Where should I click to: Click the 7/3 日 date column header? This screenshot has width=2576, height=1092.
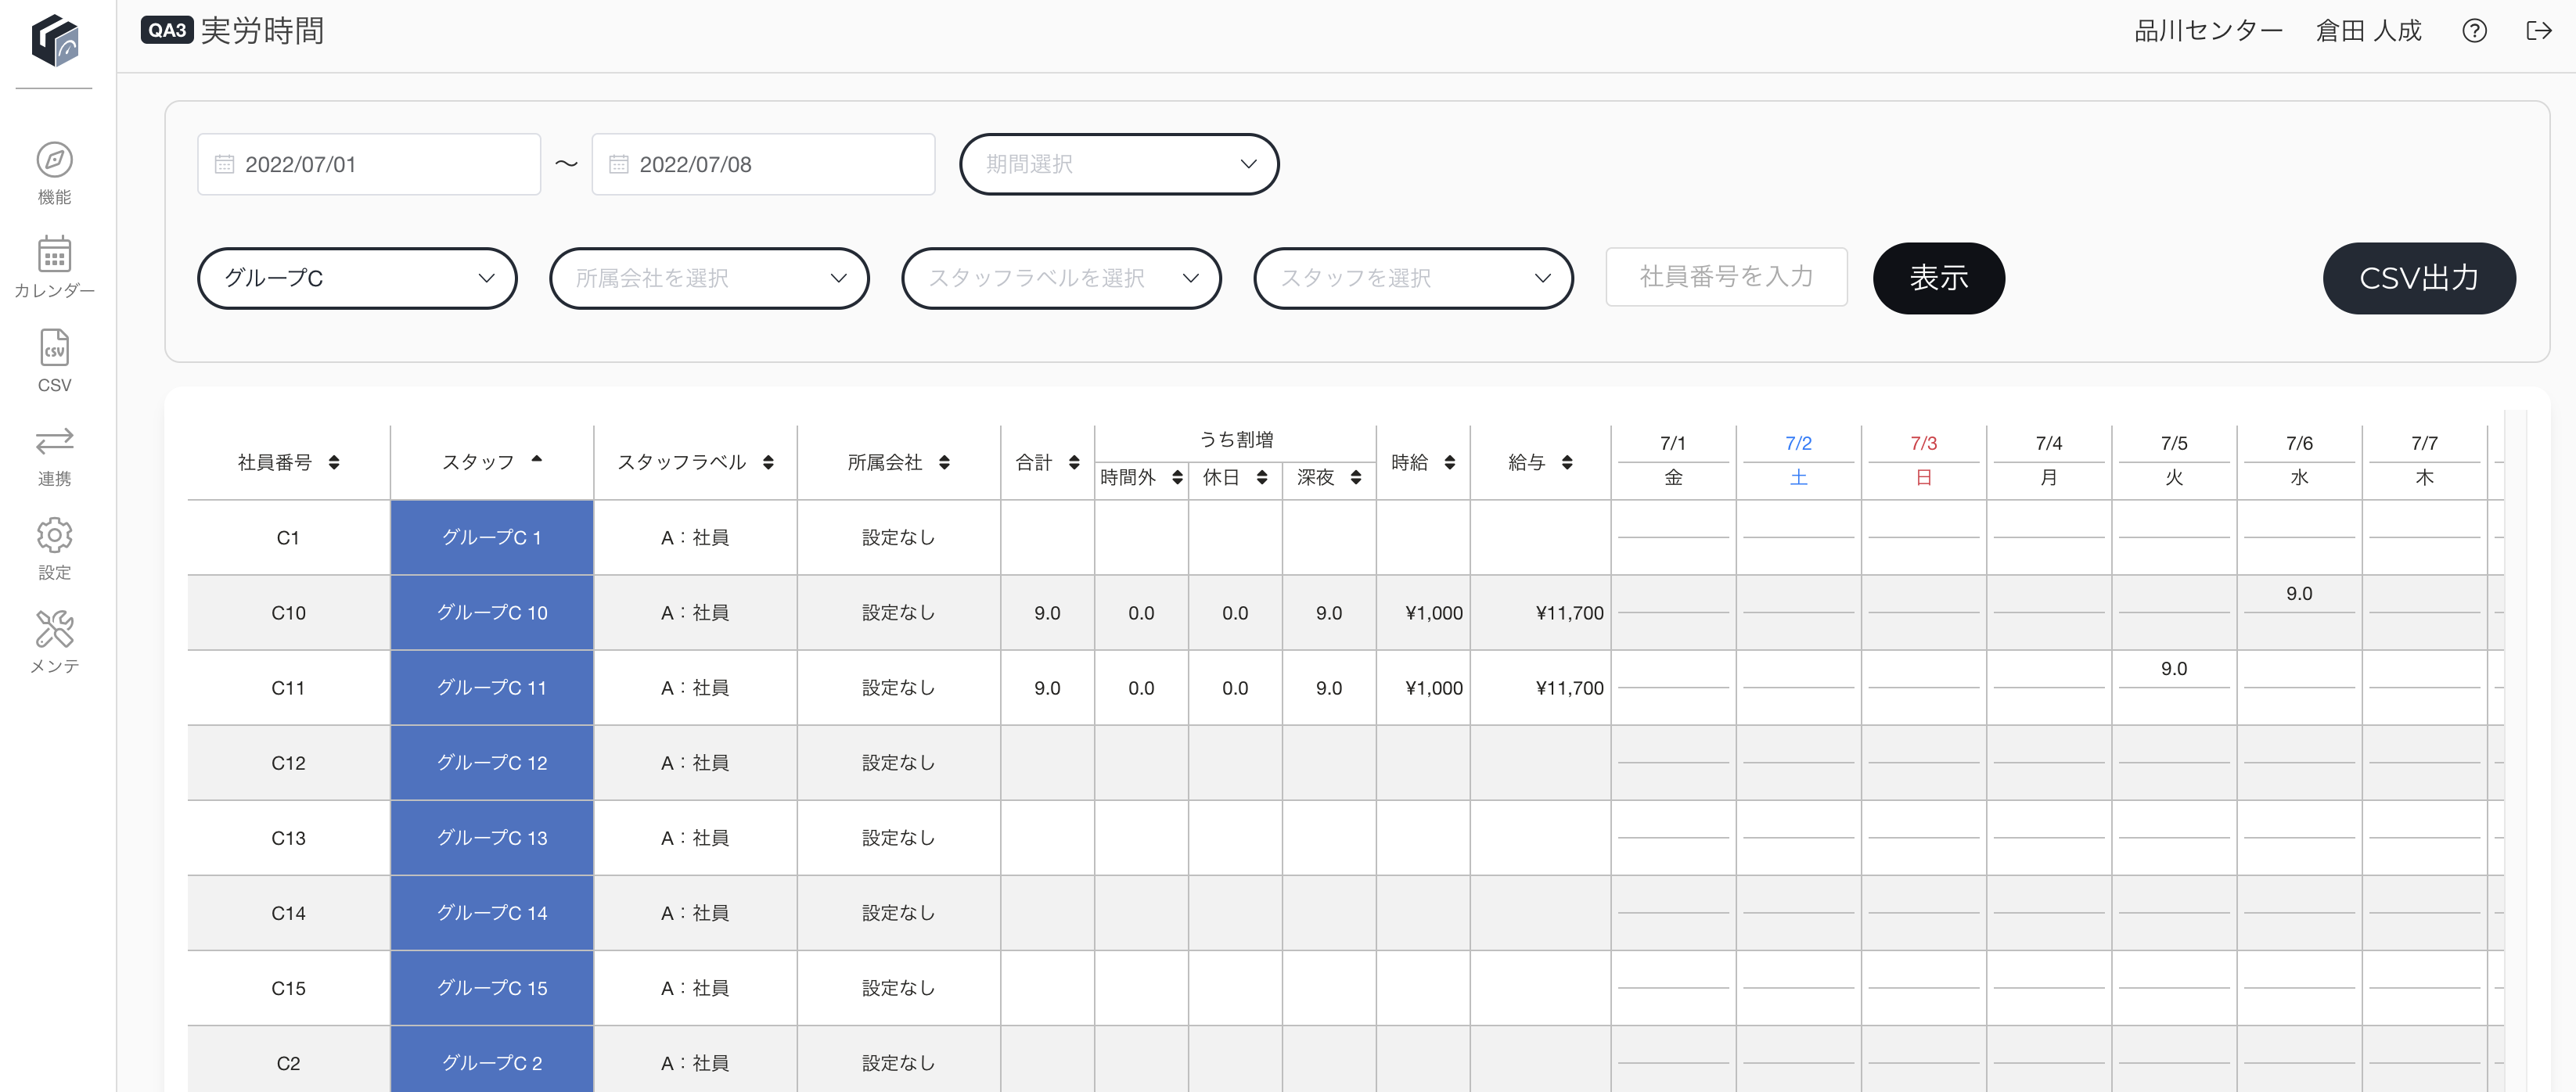(1923, 461)
